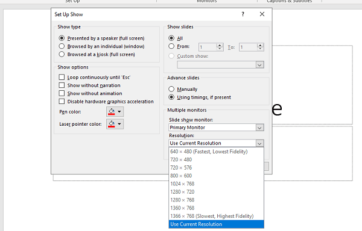Choose 720 × 576 resolution

click(x=217, y=168)
